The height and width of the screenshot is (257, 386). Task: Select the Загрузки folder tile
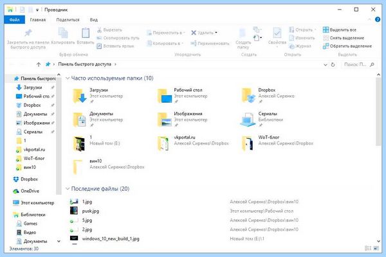click(x=98, y=96)
